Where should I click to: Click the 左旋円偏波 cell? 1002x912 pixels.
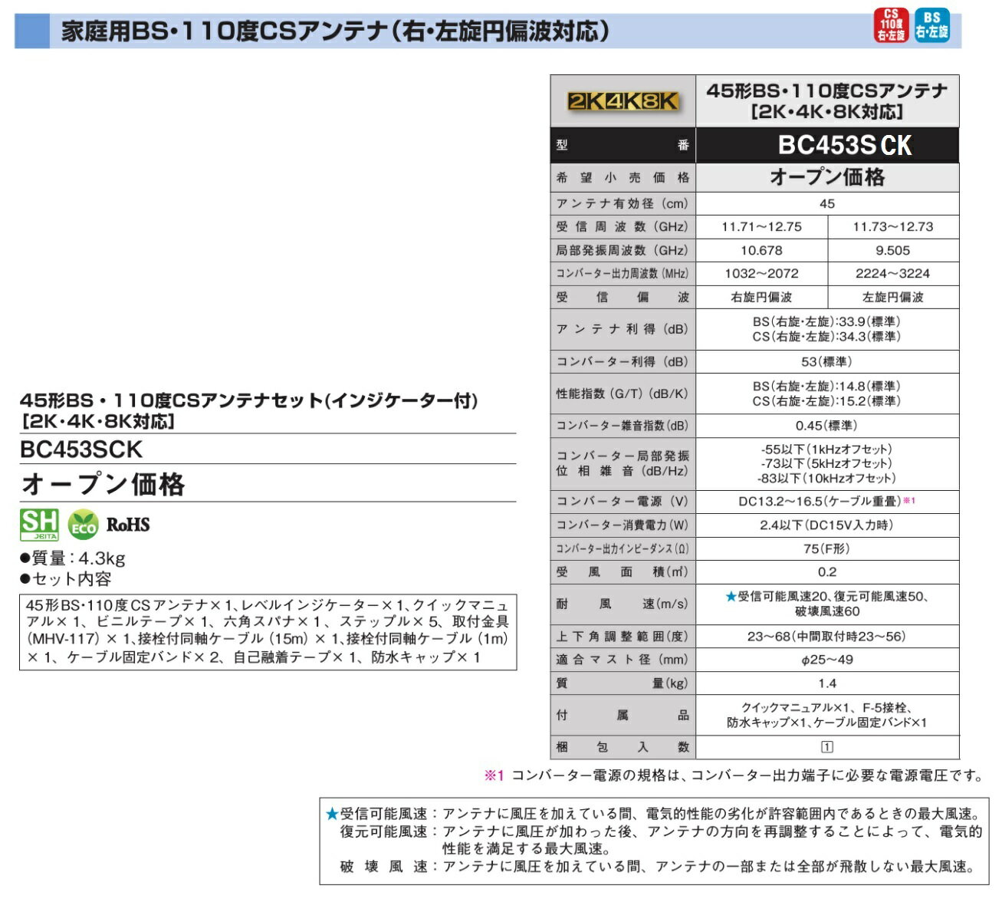pyautogui.click(x=893, y=297)
